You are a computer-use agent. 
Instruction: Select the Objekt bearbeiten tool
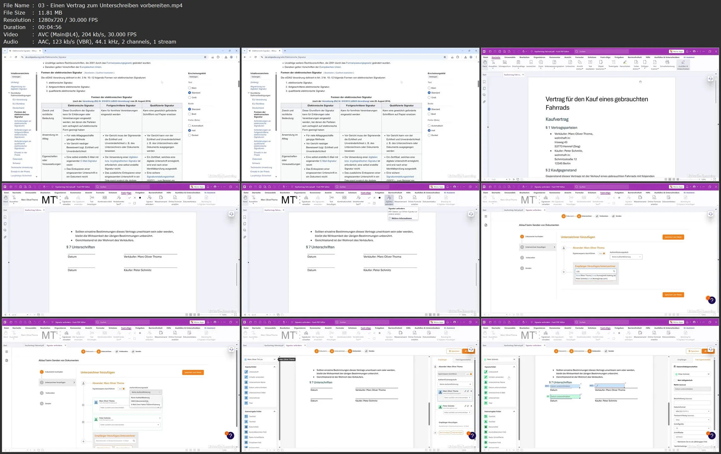601,65
